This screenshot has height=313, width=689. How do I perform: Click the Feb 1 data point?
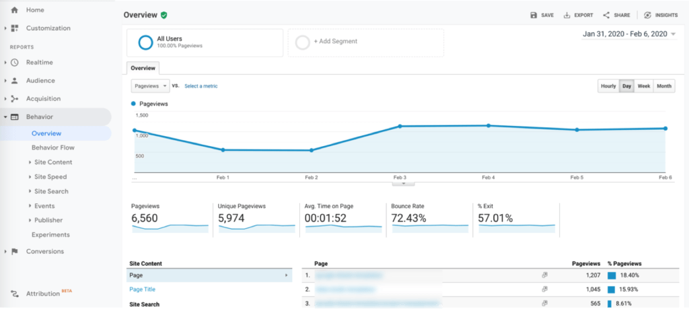[x=223, y=150]
